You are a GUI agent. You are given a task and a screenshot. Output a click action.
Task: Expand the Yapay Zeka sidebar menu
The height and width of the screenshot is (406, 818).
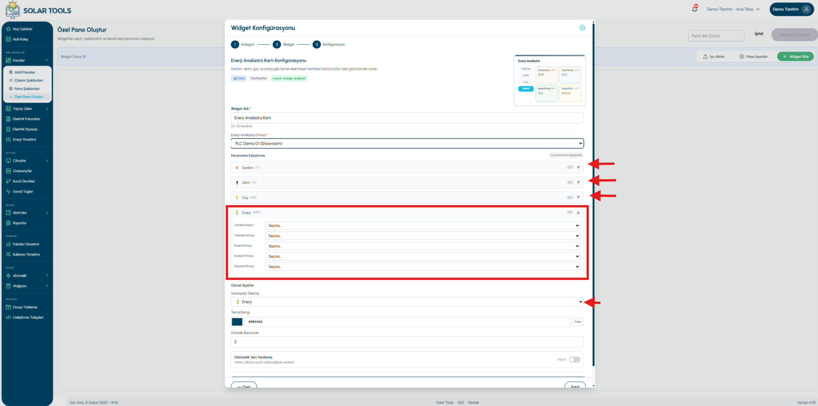[27, 109]
